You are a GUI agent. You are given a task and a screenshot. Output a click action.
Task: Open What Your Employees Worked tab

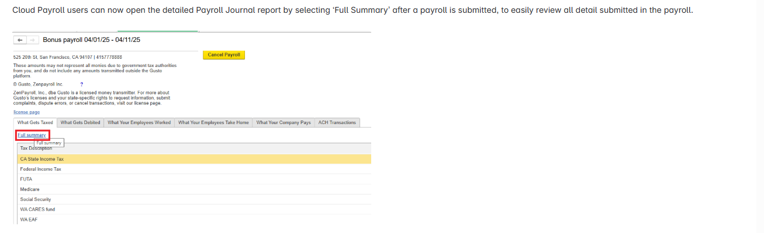139,122
